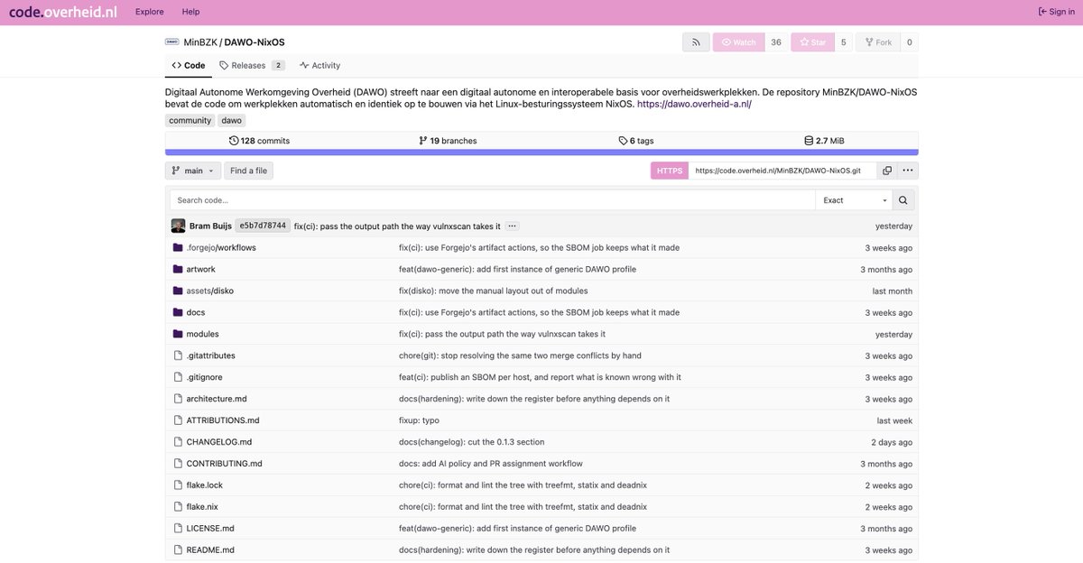The image size is (1083, 563).
Task: Expand the latest commit message ellipsis
Action: coord(512,226)
